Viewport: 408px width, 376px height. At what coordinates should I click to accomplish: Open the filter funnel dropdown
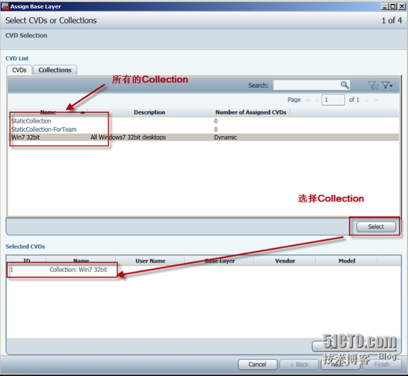point(387,85)
